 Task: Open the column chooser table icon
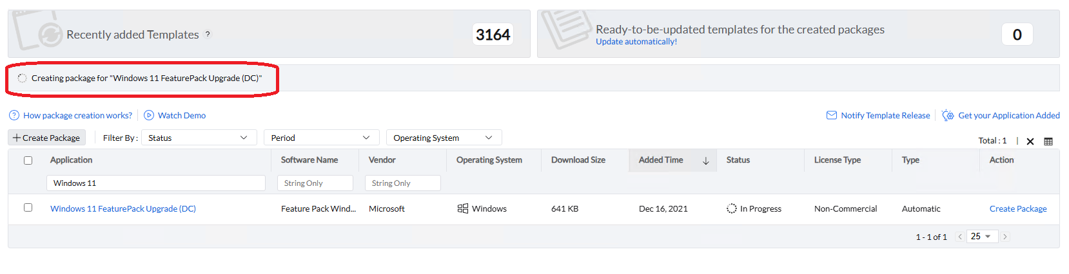click(1048, 142)
